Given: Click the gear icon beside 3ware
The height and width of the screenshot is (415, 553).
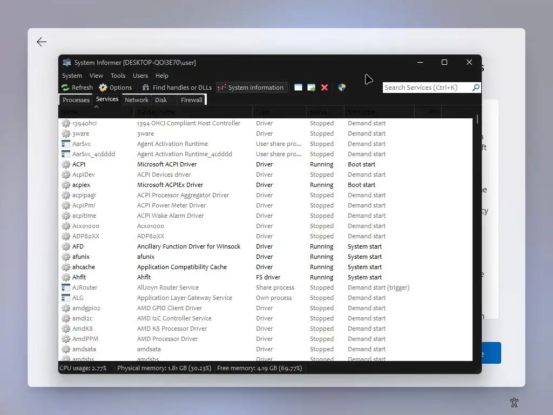Looking at the screenshot, I should point(65,133).
